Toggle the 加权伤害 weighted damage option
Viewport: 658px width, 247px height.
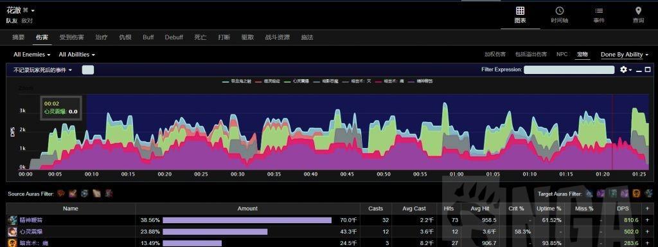point(495,54)
